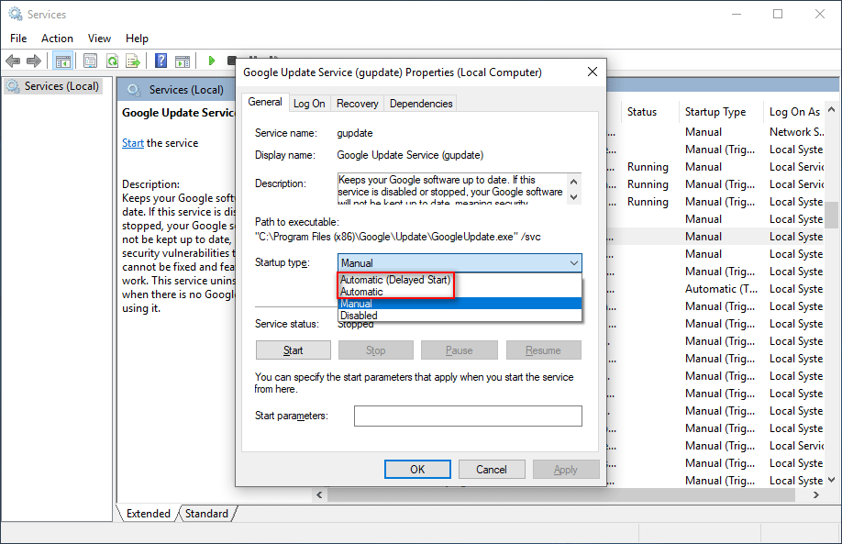The height and width of the screenshot is (544, 842).
Task: Click the Apply button
Action: point(566,470)
